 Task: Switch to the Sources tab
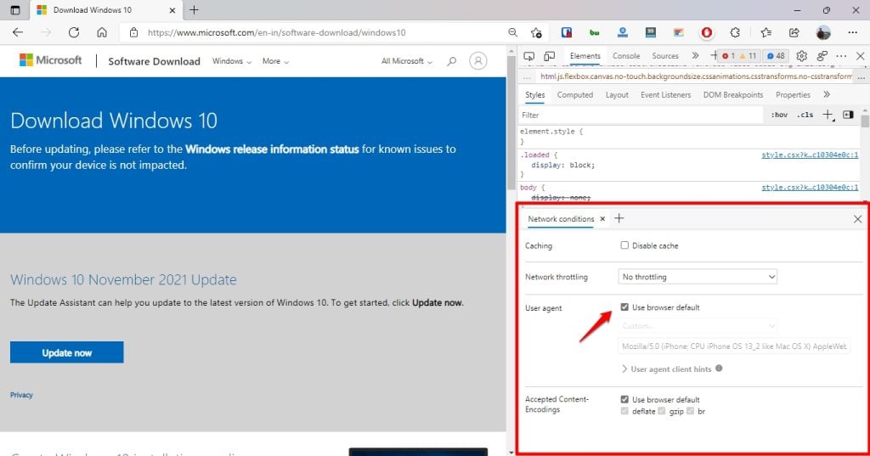665,56
